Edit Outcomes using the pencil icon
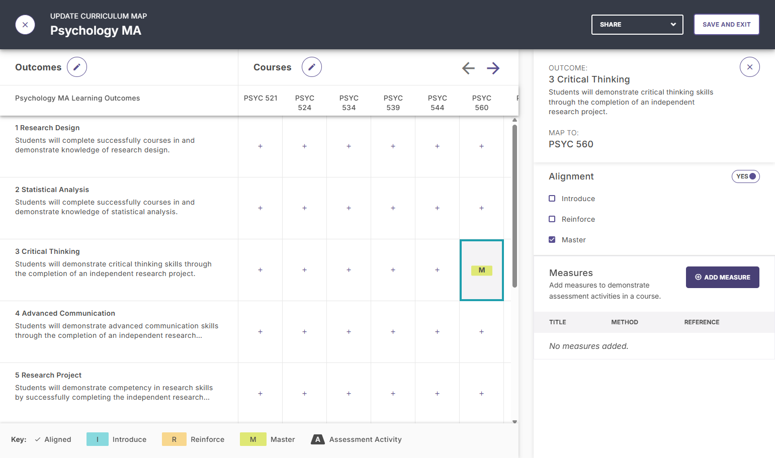775x458 pixels. (77, 67)
